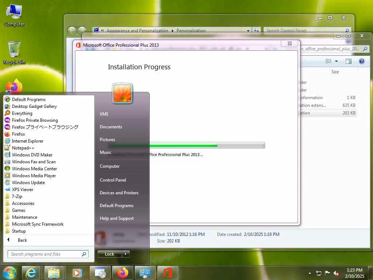Launch Windows Media Center
The height and width of the screenshot is (280, 373).
click(35, 168)
